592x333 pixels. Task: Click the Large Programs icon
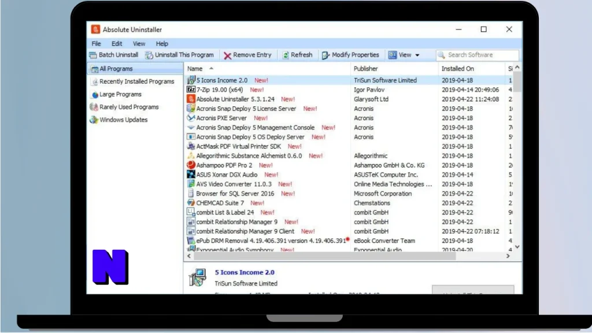(x=95, y=94)
